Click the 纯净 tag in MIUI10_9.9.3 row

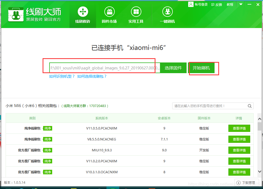pyautogui.click(x=48, y=150)
